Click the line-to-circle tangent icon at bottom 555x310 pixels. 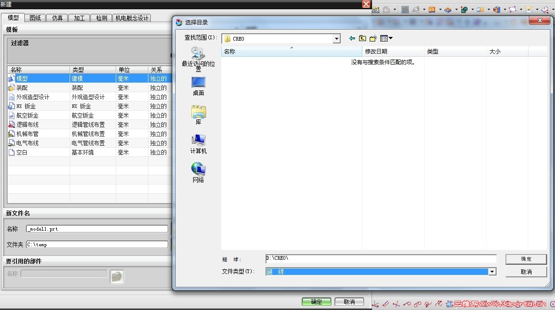click(x=407, y=304)
